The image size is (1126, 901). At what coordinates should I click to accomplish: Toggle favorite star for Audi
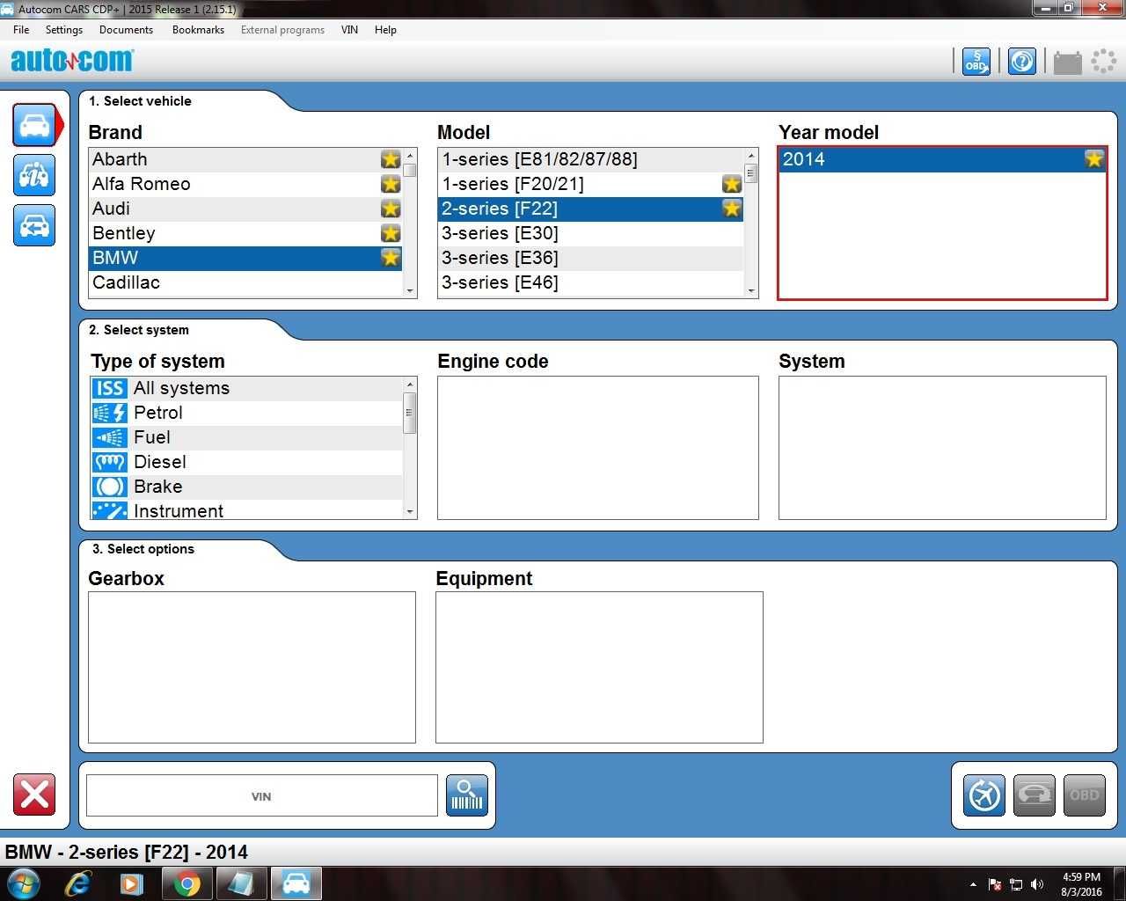coord(391,209)
